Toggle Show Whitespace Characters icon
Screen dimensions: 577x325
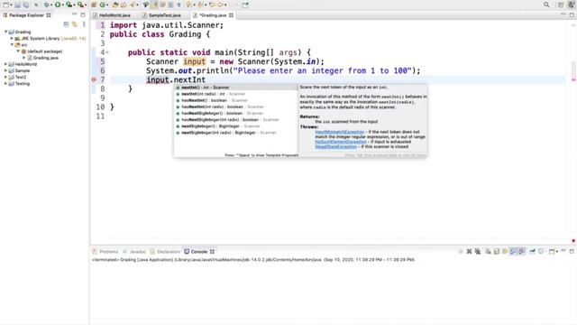[x=179, y=5]
